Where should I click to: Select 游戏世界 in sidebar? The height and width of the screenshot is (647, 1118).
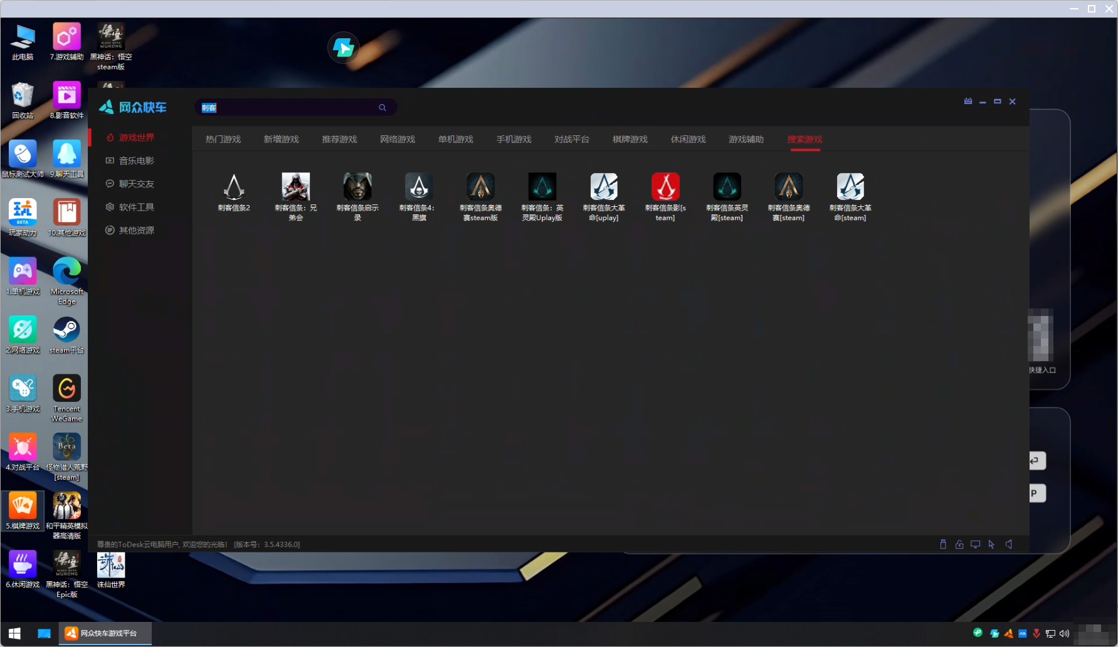(136, 137)
